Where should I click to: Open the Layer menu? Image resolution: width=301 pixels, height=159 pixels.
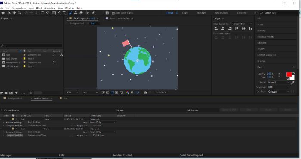(31, 8)
